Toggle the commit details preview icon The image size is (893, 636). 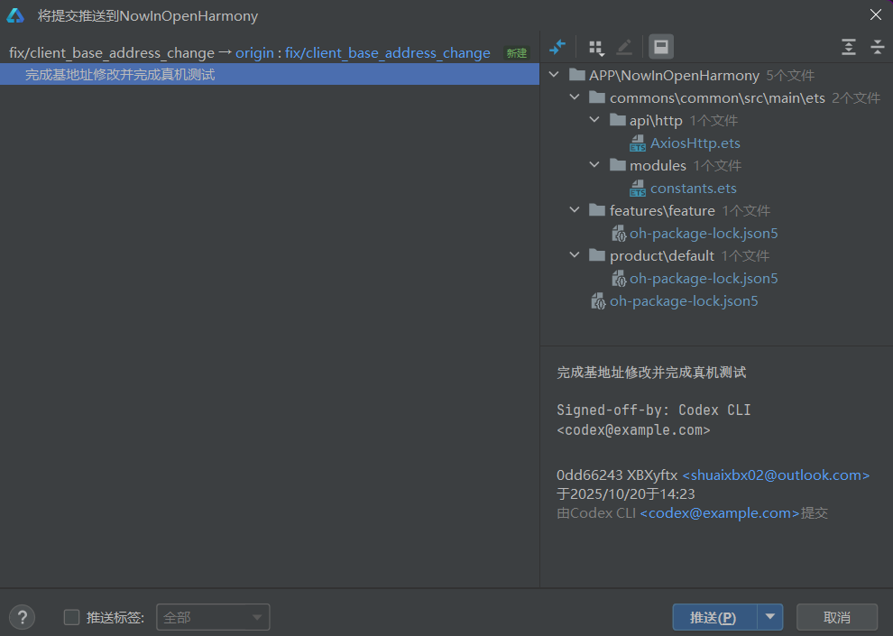661,47
